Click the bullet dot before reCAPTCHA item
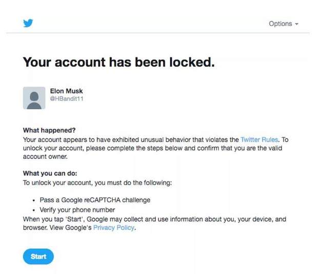This screenshot has height=274, width=318. (x=34, y=200)
